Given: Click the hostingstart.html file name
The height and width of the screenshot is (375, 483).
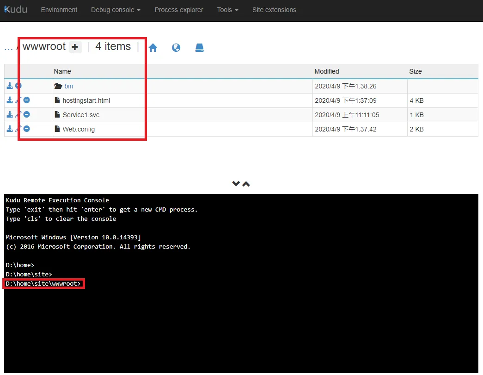Looking at the screenshot, I should (x=86, y=100).
